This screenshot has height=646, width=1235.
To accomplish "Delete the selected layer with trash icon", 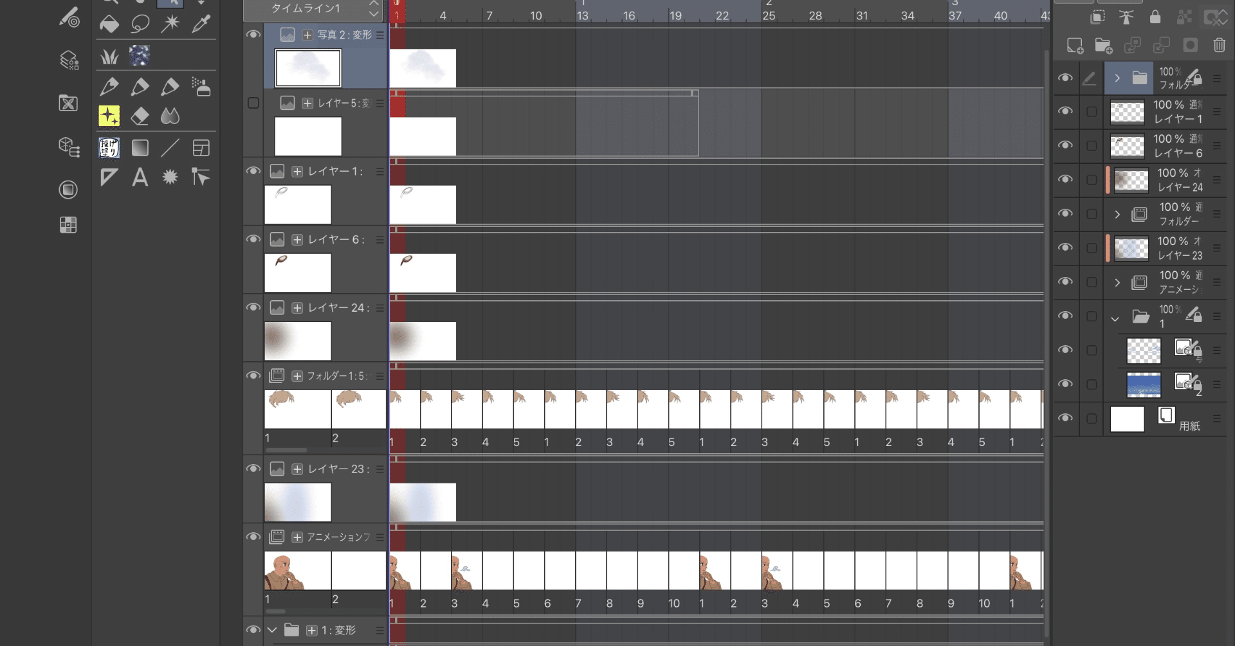I will point(1219,45).
